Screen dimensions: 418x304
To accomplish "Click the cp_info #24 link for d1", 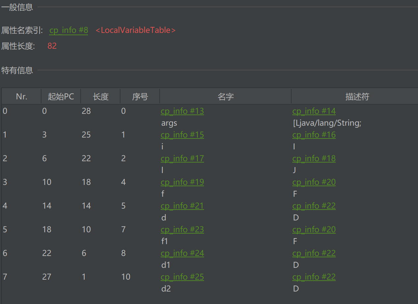I will (182, 253).
